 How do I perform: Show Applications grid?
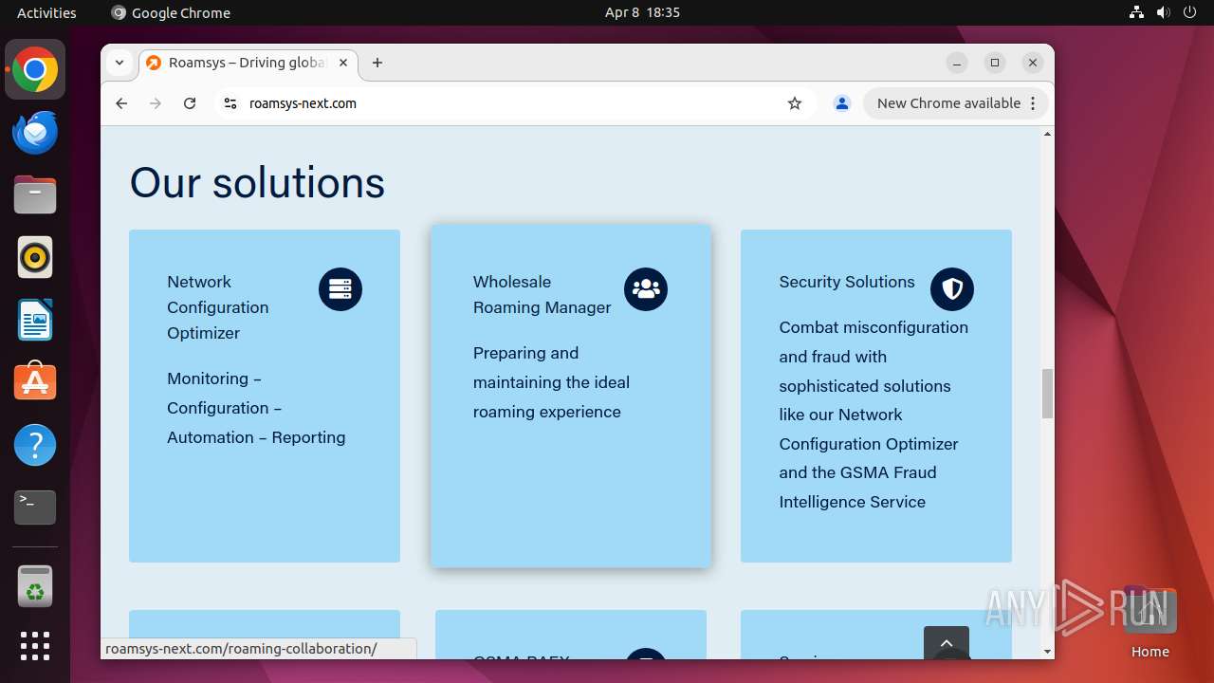[35, 646]
